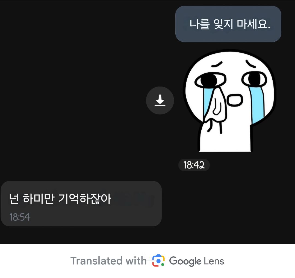Tap the sticker's left eyebrow

click(217, 64)
